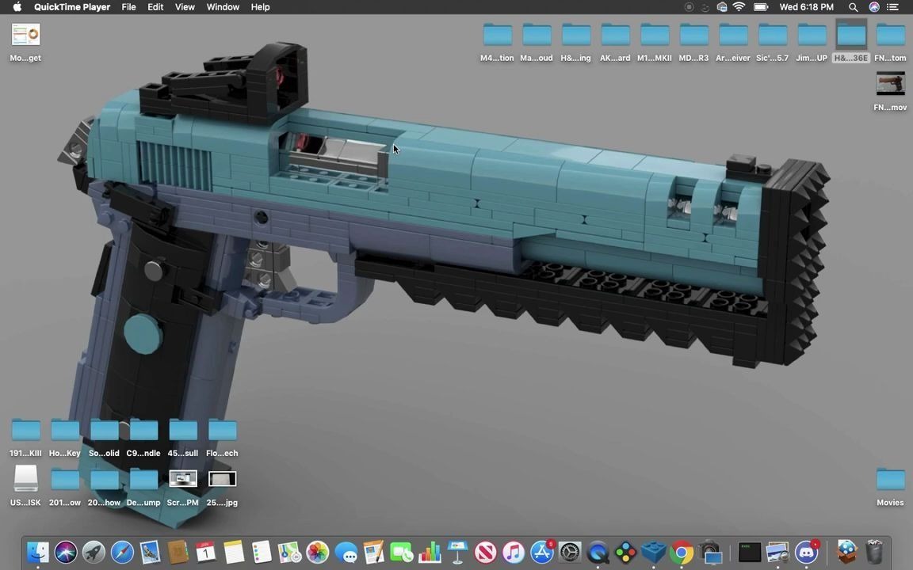This screenshot has width=913, height=570.
Task: Open Notification Center from the menu bar
Action: point(892,7)
